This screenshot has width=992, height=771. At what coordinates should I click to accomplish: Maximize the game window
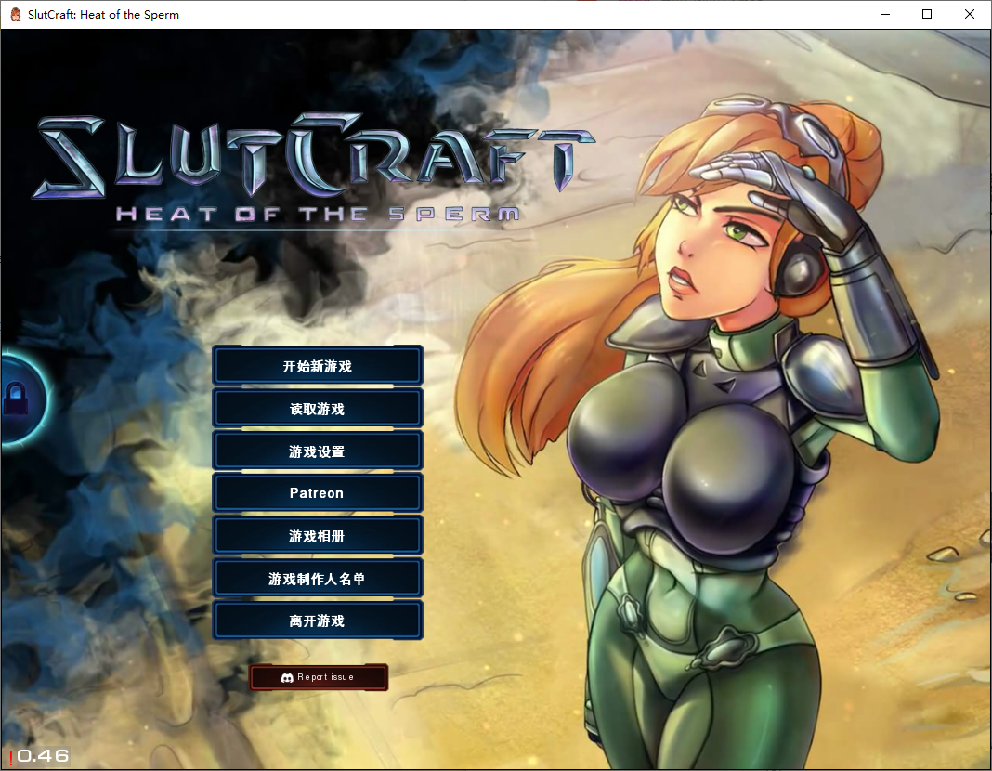tap(927, 14)
